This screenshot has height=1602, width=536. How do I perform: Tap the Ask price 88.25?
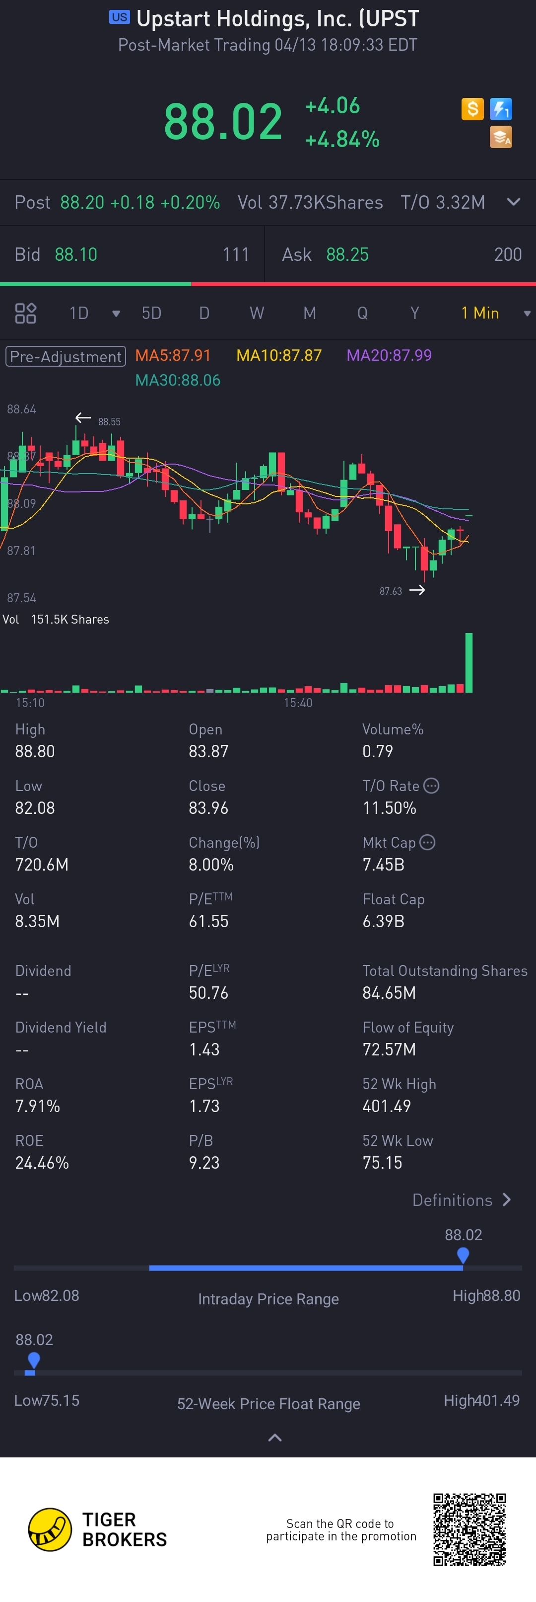347,254
